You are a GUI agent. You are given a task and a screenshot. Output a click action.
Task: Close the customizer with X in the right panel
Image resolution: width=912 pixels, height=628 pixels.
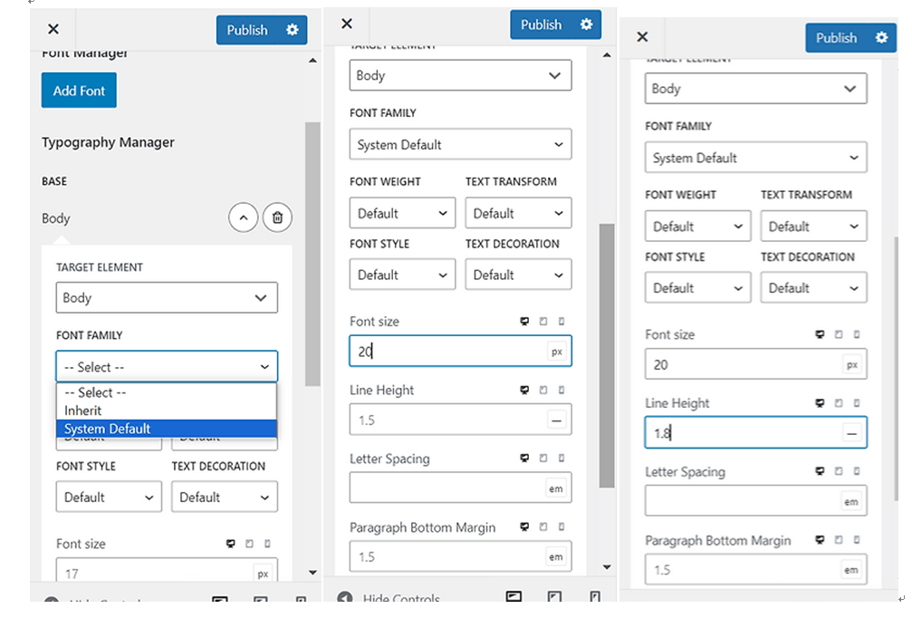pos(642,37)
